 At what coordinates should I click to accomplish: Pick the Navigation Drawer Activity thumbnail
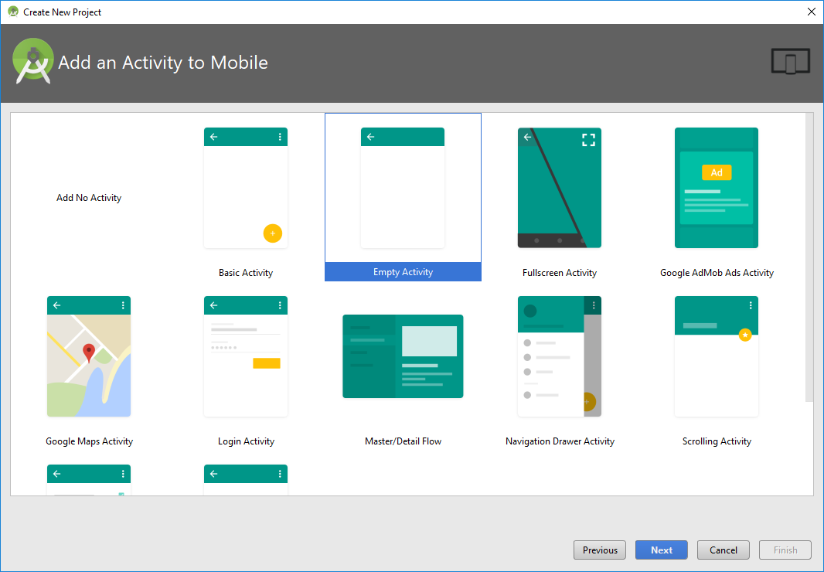click(x=559, y=356)
